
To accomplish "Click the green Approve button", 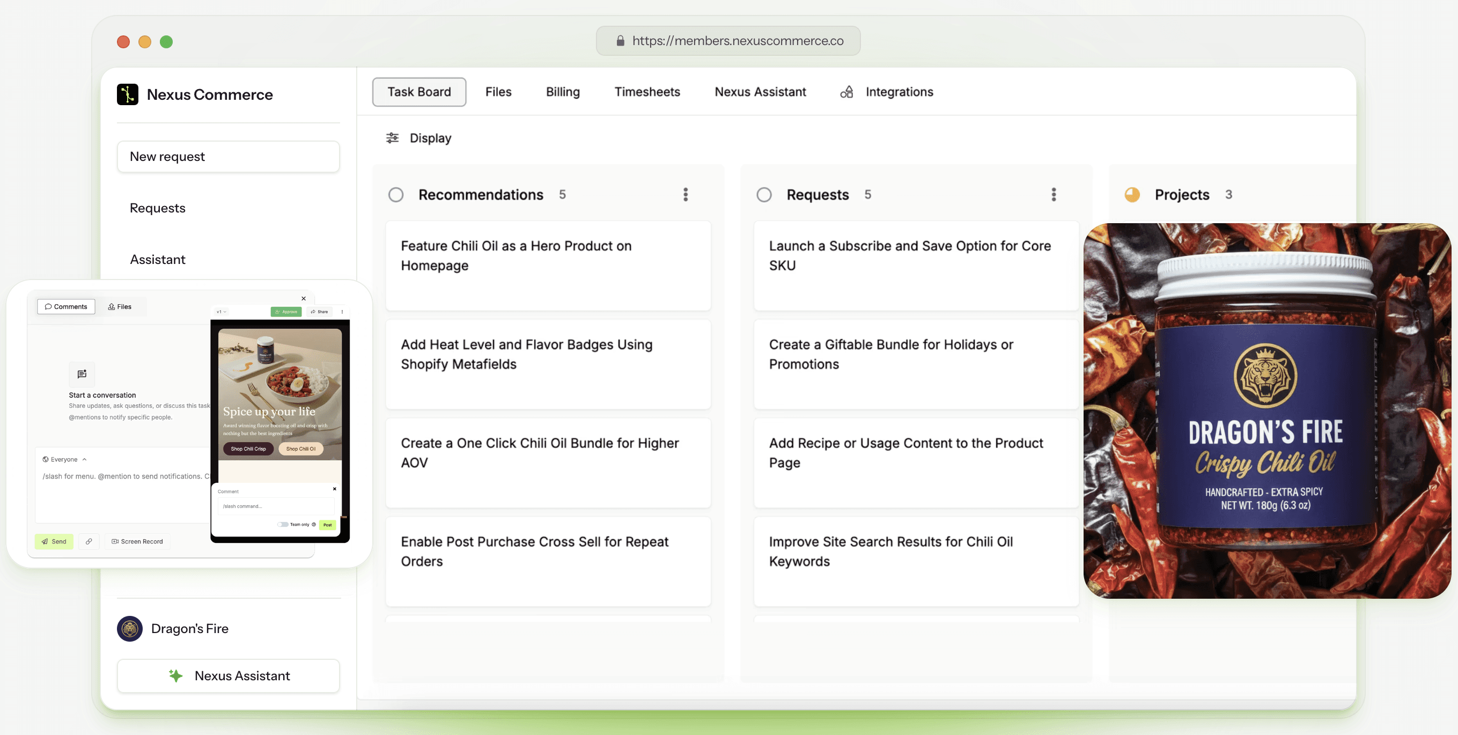I will [286, 312].
